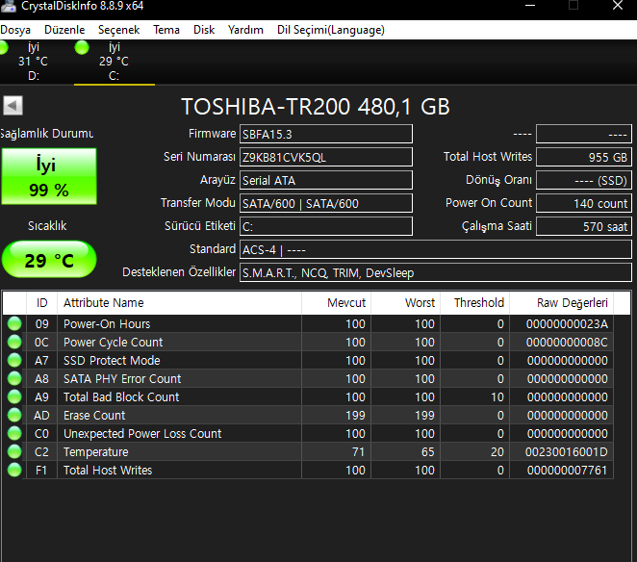Click status icon for SSD Protect Mode row

[x=14, y=361]
